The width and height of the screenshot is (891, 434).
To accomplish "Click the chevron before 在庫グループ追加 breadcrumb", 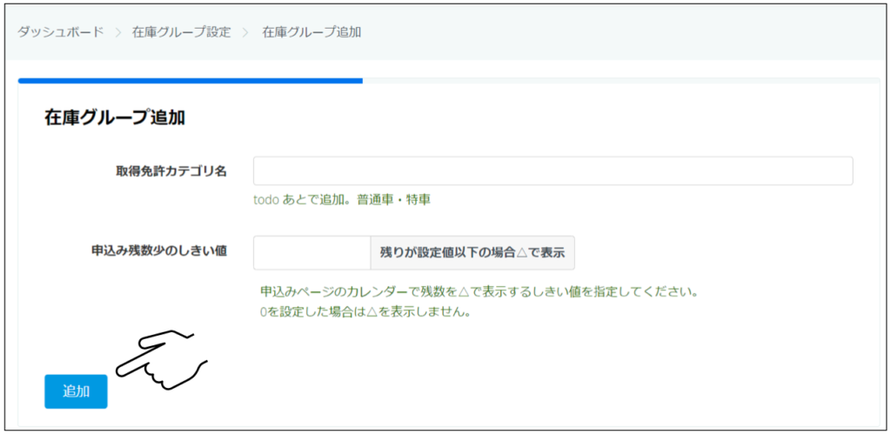I will tap(246, 32).
